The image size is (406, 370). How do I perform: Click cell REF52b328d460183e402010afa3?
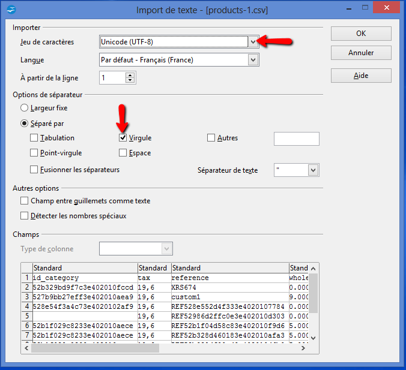230,335
